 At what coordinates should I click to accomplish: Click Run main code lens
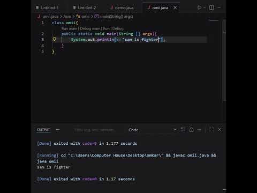pyautogui.click(x=69, y=28)
